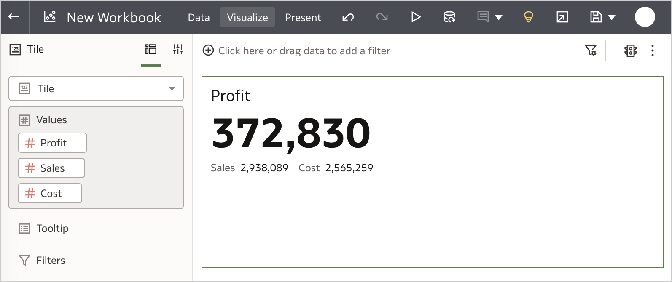
Task: Click the Tile icon in panel header
Action: (x=15, y=50)
